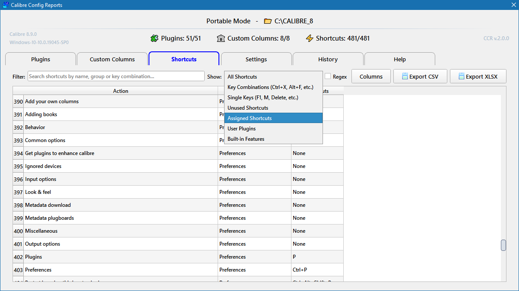Click the floppy disk icon on Export CSV
Viewport: 519px width, 291px height.
click(405, 76)
